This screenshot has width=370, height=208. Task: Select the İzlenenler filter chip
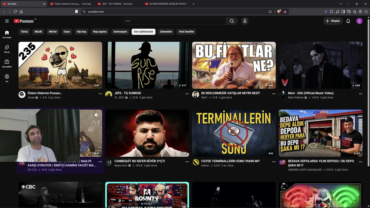pyautogui.click(x=166, y=31)
